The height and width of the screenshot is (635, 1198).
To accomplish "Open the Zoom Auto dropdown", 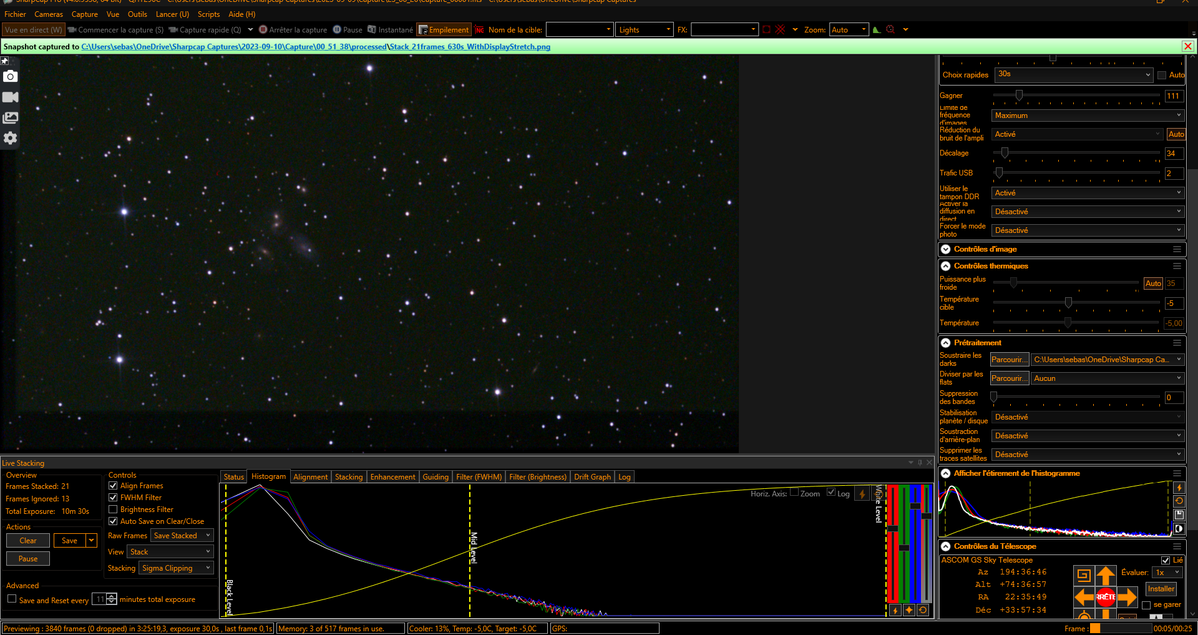I will (849, 29).
